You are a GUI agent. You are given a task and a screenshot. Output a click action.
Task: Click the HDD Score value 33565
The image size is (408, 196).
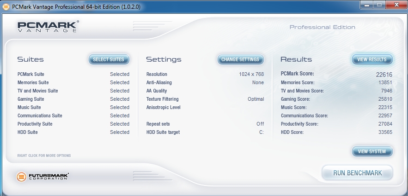pos(385,132)
